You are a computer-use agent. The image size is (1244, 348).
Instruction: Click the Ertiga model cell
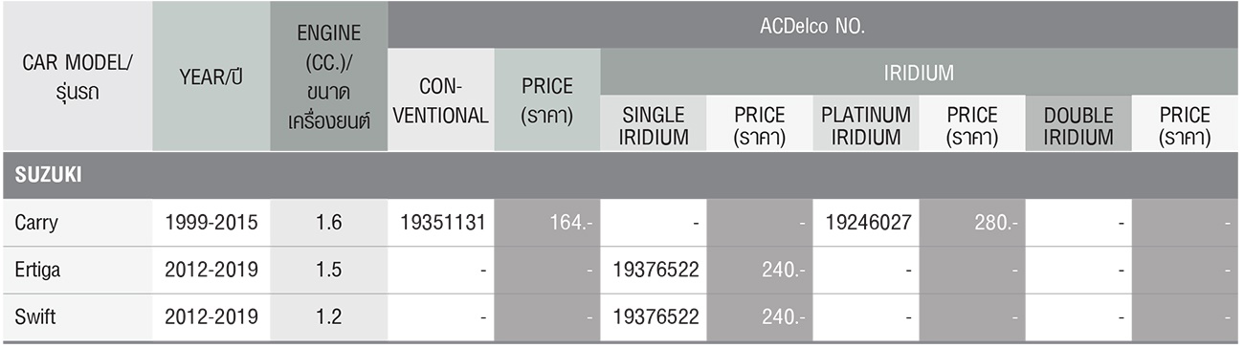pos(77,270)
